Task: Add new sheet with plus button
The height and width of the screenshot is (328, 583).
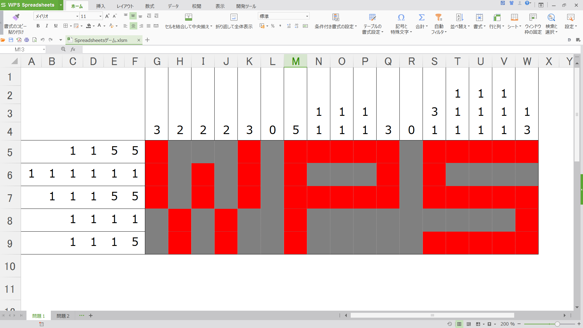Action: pos(91,316)
